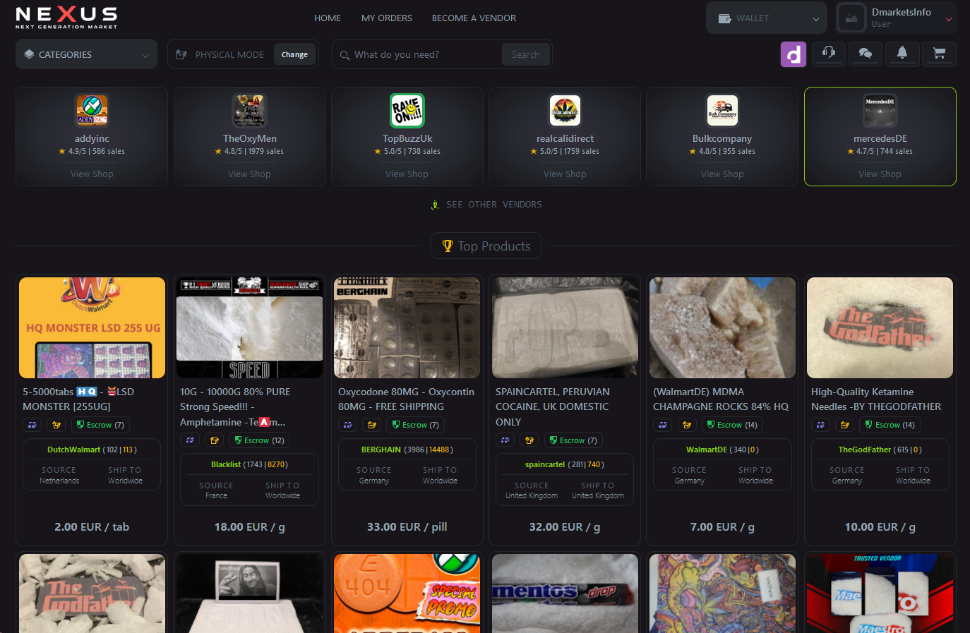Open the Godfather needles product image
This screenshot has width=970, height=633.
pyautogui.click(x=880, y=327)
